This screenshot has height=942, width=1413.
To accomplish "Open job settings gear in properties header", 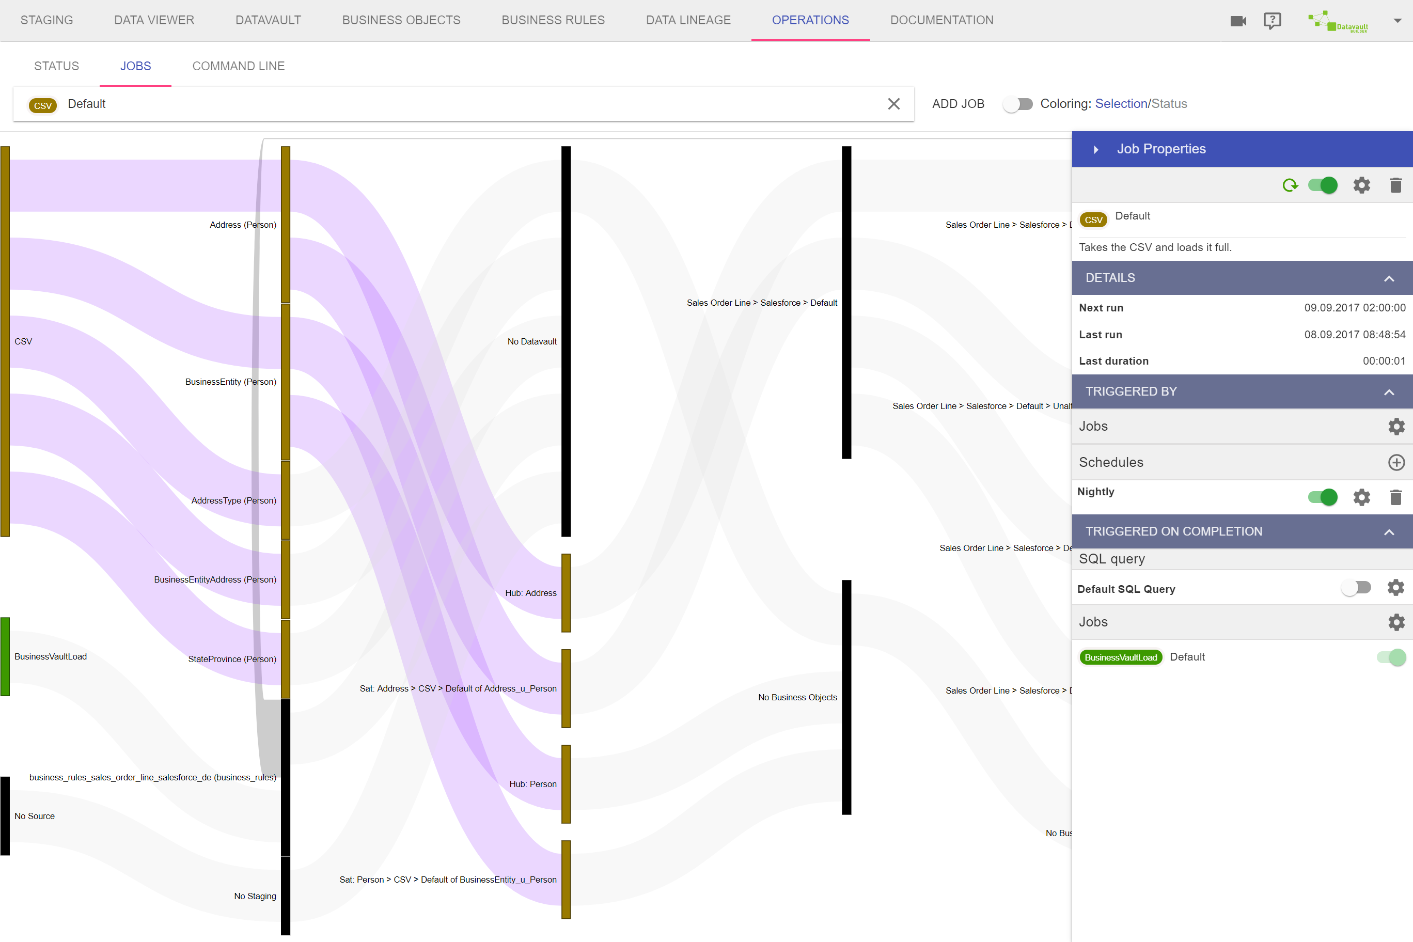I will (x=1361, y=185).
